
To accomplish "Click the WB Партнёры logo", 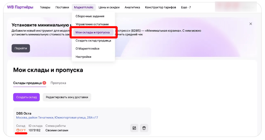I will (x=20, y=7).
